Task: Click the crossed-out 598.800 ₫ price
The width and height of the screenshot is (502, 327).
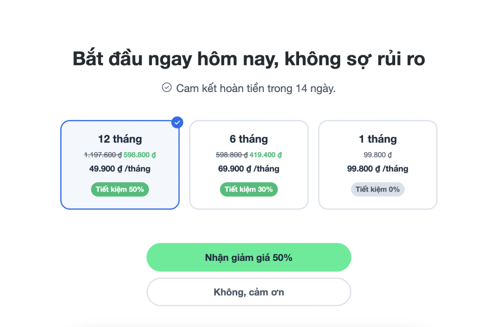Action: click(232, 155)
